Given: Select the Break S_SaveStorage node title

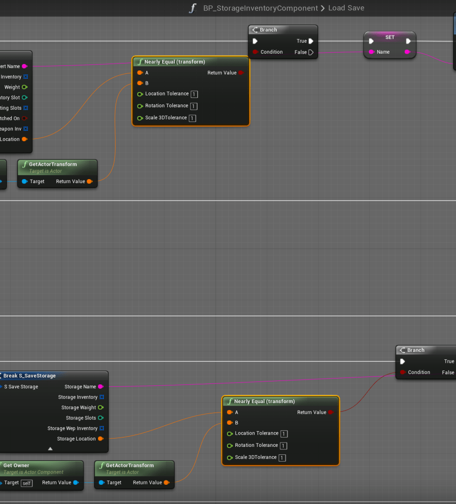Looking at the screenshot, I should pos(30,376).
